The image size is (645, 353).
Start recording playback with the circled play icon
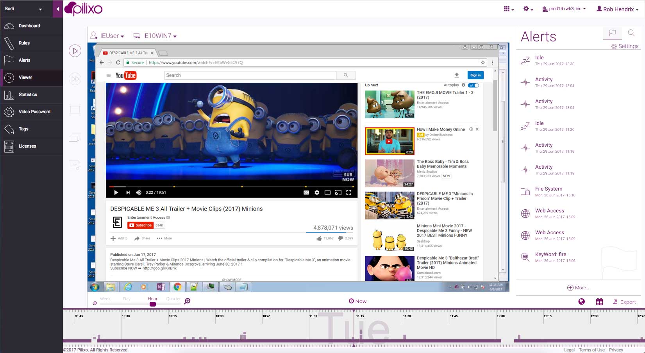[x=75, y=51]
